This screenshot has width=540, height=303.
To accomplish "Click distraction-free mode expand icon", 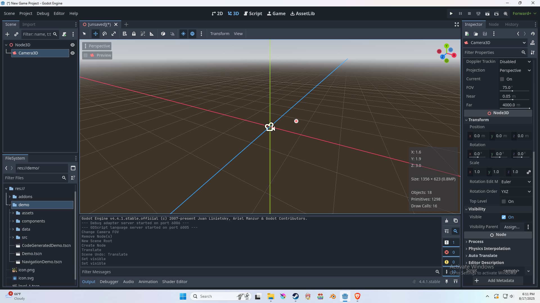I will pyautogui.click(x=457, y=24).
